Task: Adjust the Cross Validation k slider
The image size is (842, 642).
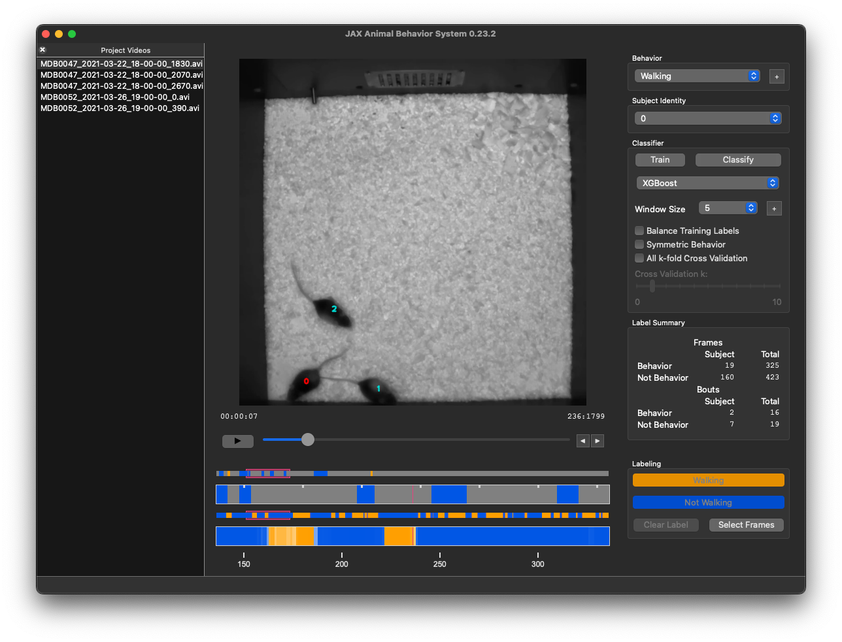Action: [x=652, y=286]
